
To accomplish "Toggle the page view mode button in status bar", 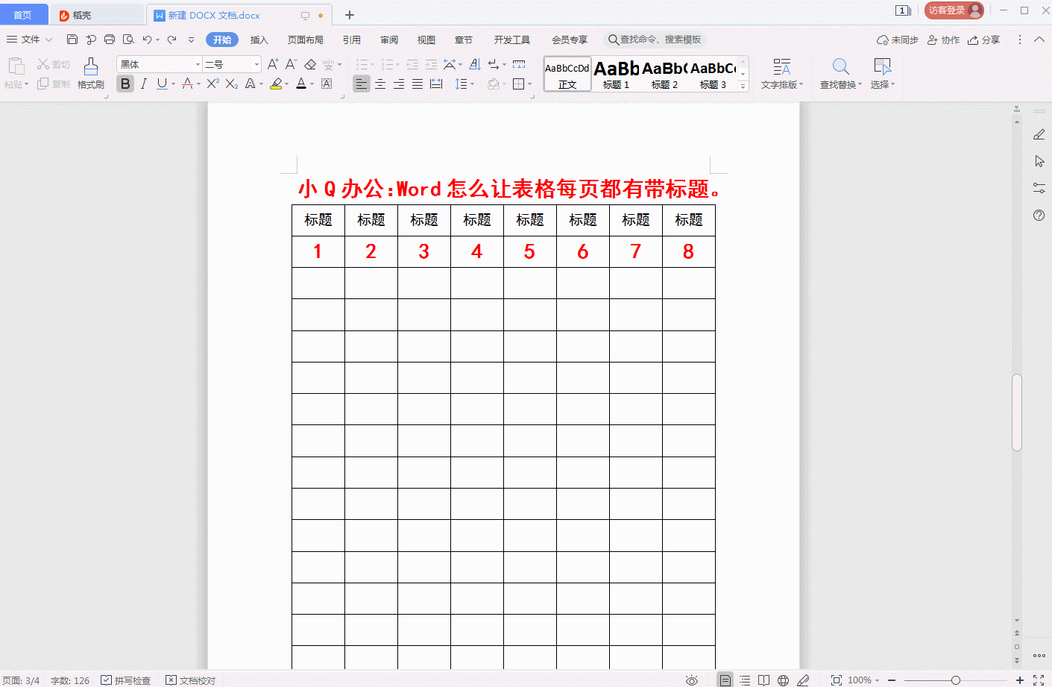I will (x=725, y=680).
